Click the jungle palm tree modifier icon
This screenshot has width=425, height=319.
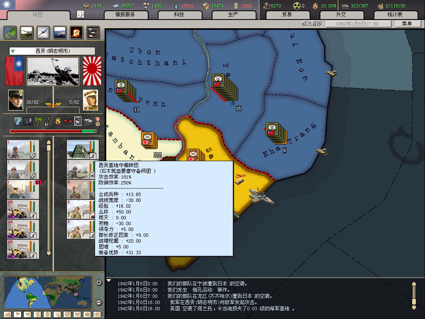point(38,121)
